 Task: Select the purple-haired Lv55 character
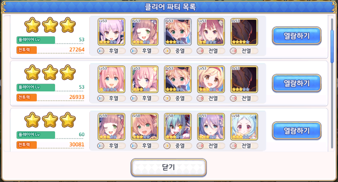[x=211, y=127]
